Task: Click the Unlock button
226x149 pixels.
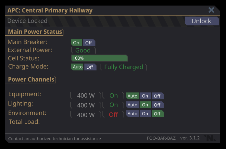Action: pyautogui.click(x=201, y=21)
